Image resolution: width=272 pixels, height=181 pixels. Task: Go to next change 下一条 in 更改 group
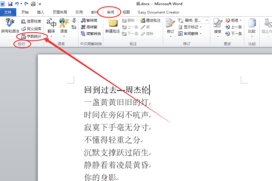pos(233,34)
